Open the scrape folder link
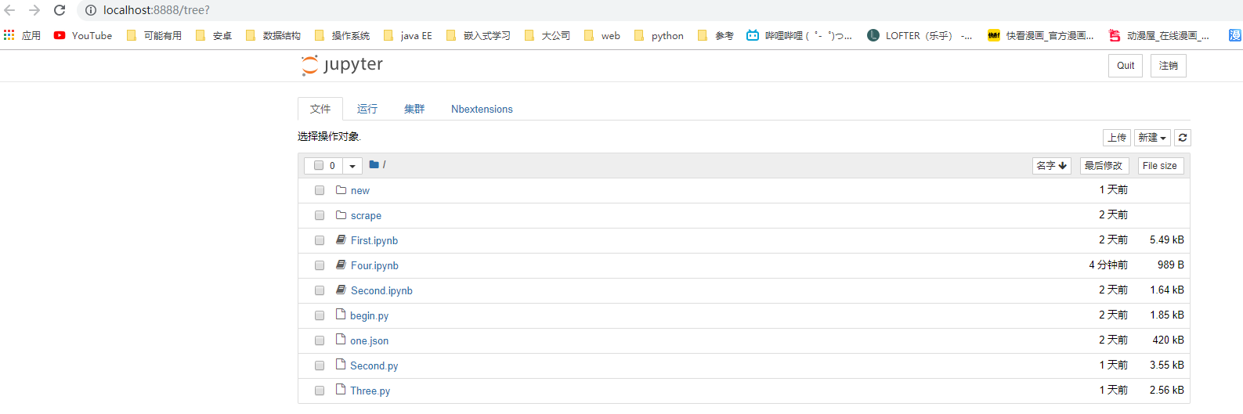The width and height of the screenshot is (1243, 414). pos(366,215)
